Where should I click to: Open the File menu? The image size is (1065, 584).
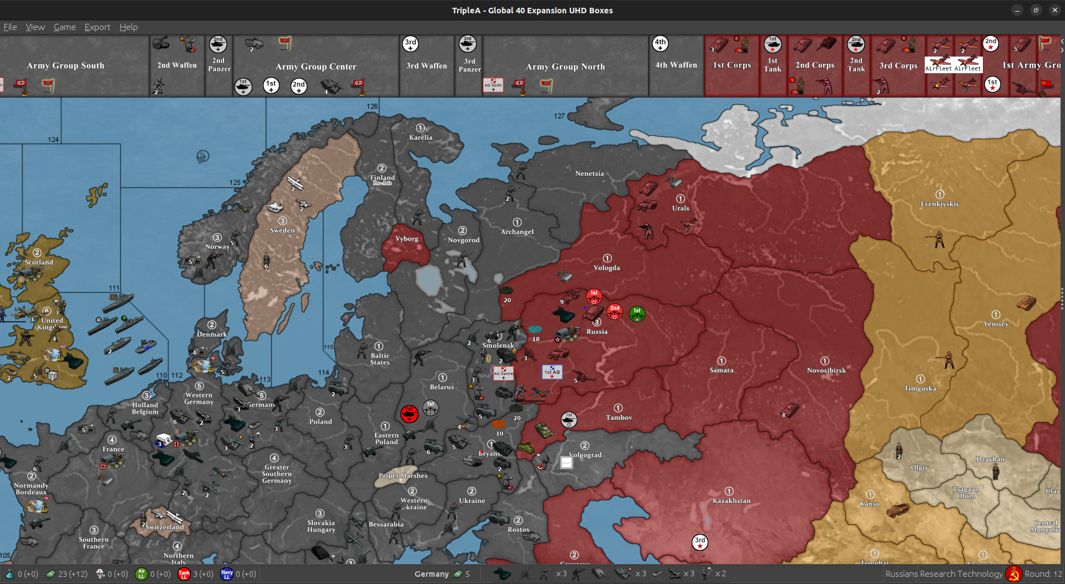click(x=10, y=27)
